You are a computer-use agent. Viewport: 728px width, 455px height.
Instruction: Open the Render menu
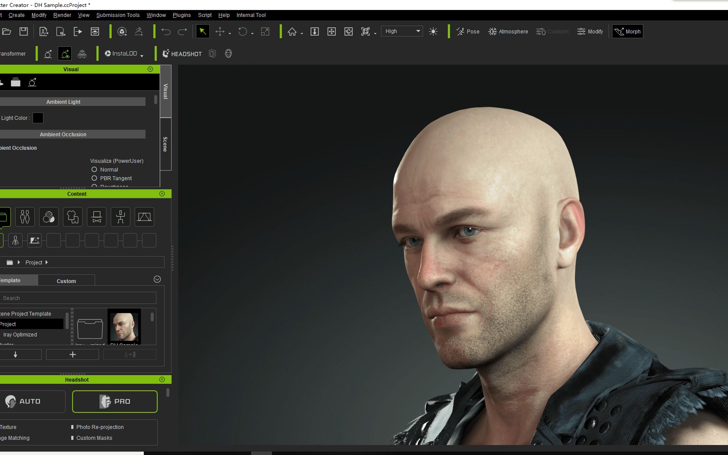pyautogui.click(x=62, y=15)
